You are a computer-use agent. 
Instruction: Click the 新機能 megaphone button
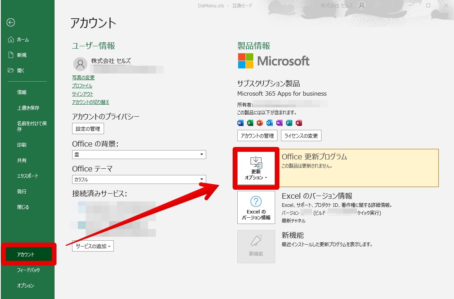(x=256, y=247)
